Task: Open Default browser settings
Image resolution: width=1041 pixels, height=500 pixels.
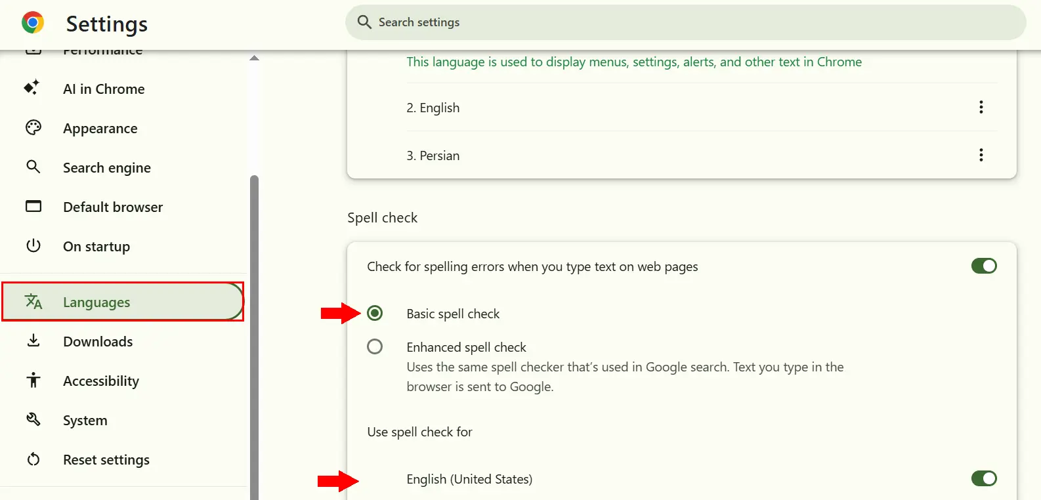Action: pyautogui.click(x=123, y=207)
